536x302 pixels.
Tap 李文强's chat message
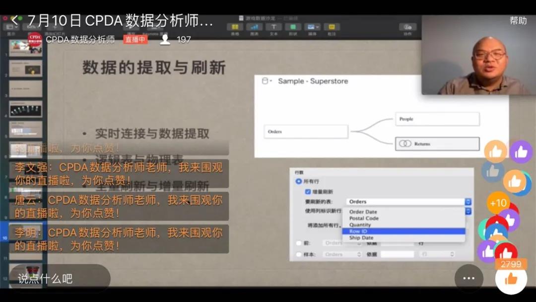click(119, 174)
